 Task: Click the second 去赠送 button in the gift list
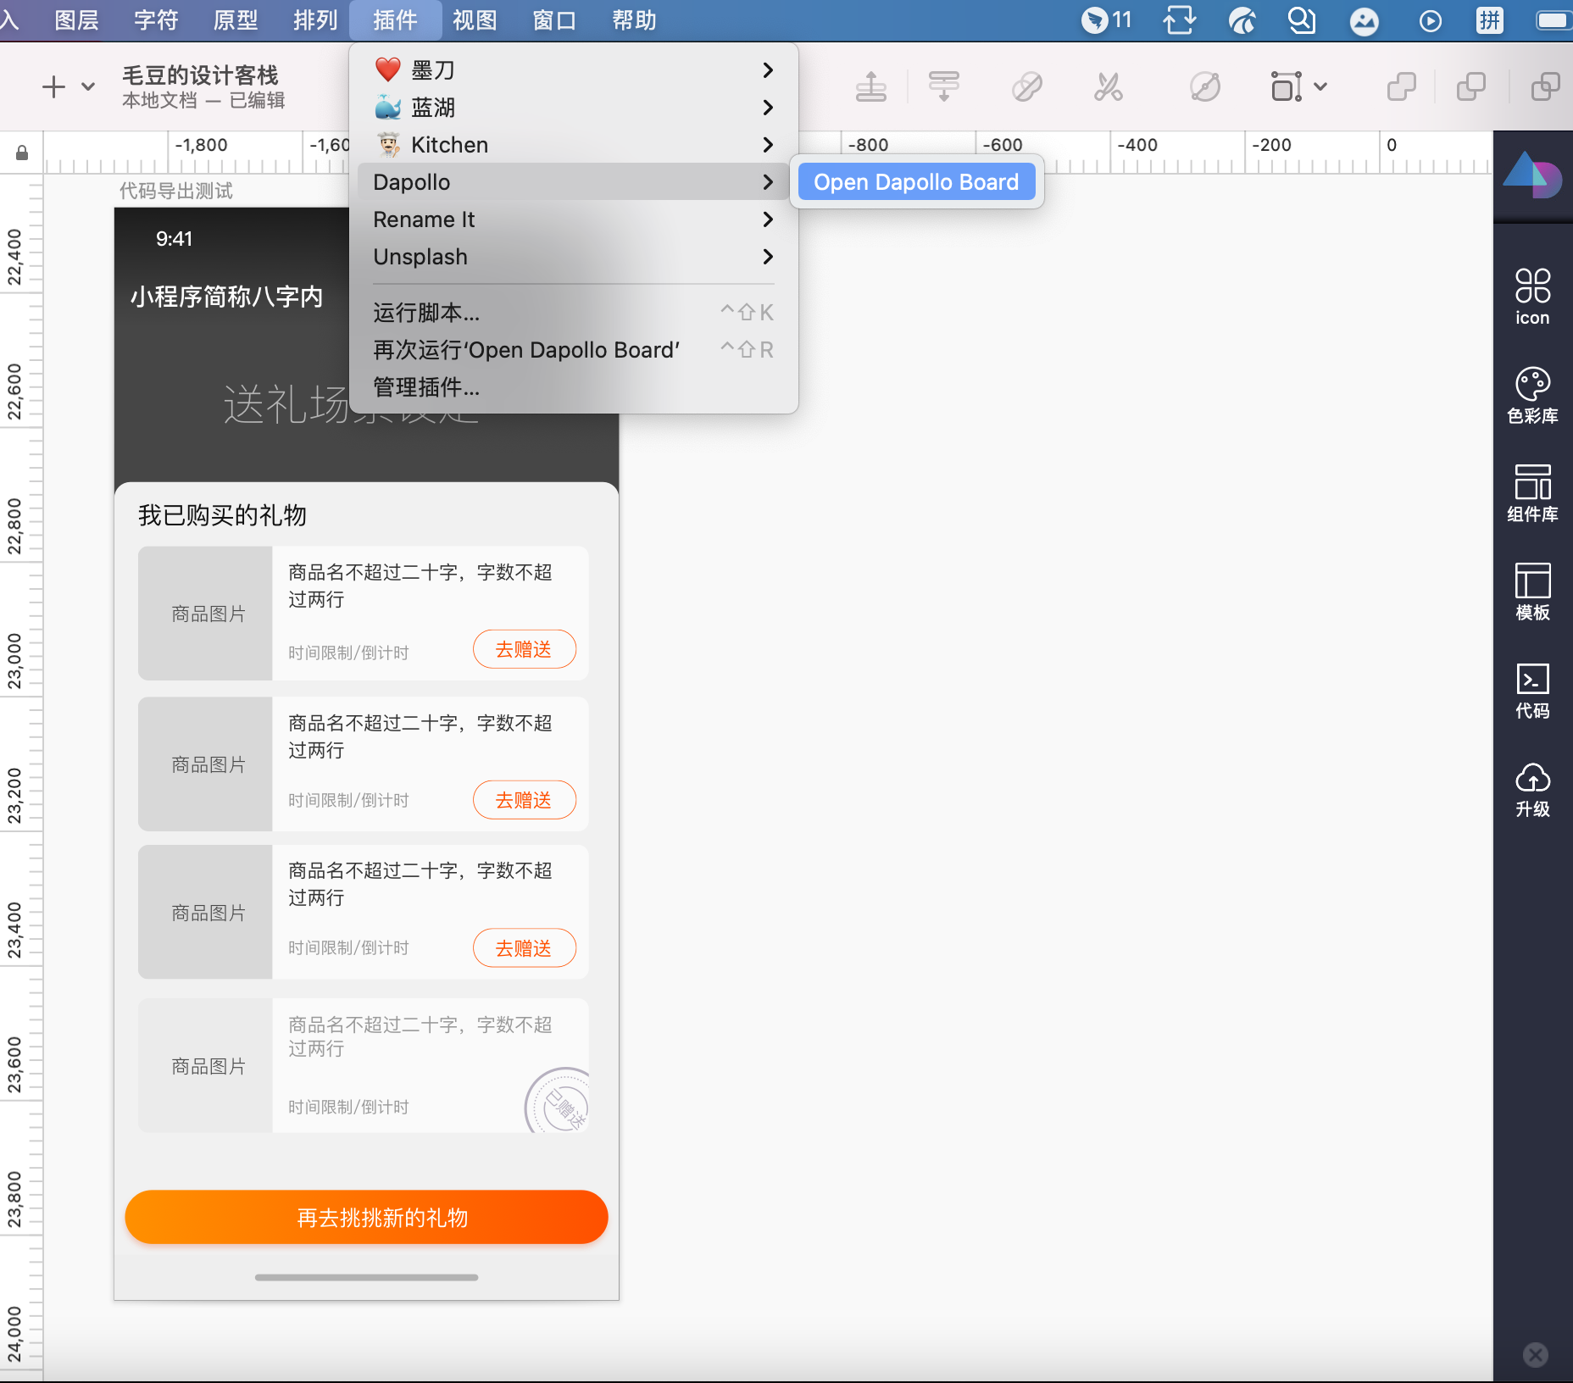(x=524, y=800)
